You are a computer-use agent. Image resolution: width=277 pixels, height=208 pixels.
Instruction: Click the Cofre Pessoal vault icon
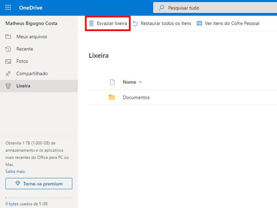click(199, 24)
